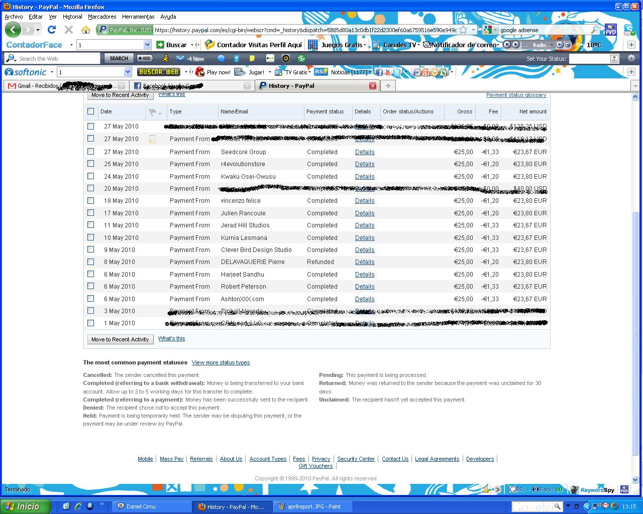
Task: Click the yellow messenger figure icon
Action: (x=165, y=58)
